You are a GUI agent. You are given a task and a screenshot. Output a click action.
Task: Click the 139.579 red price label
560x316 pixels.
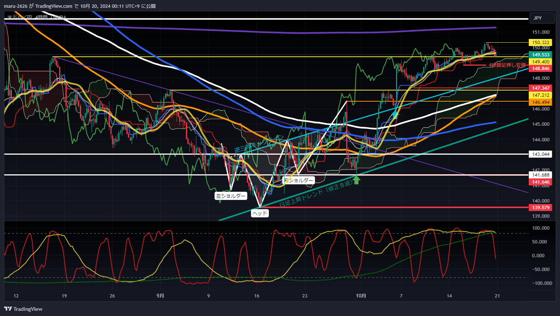541,208
